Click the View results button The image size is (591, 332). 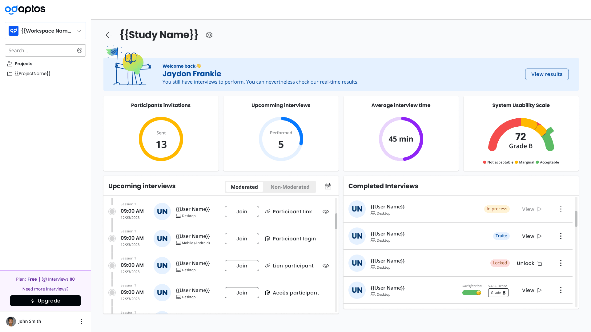pos(547,74)
